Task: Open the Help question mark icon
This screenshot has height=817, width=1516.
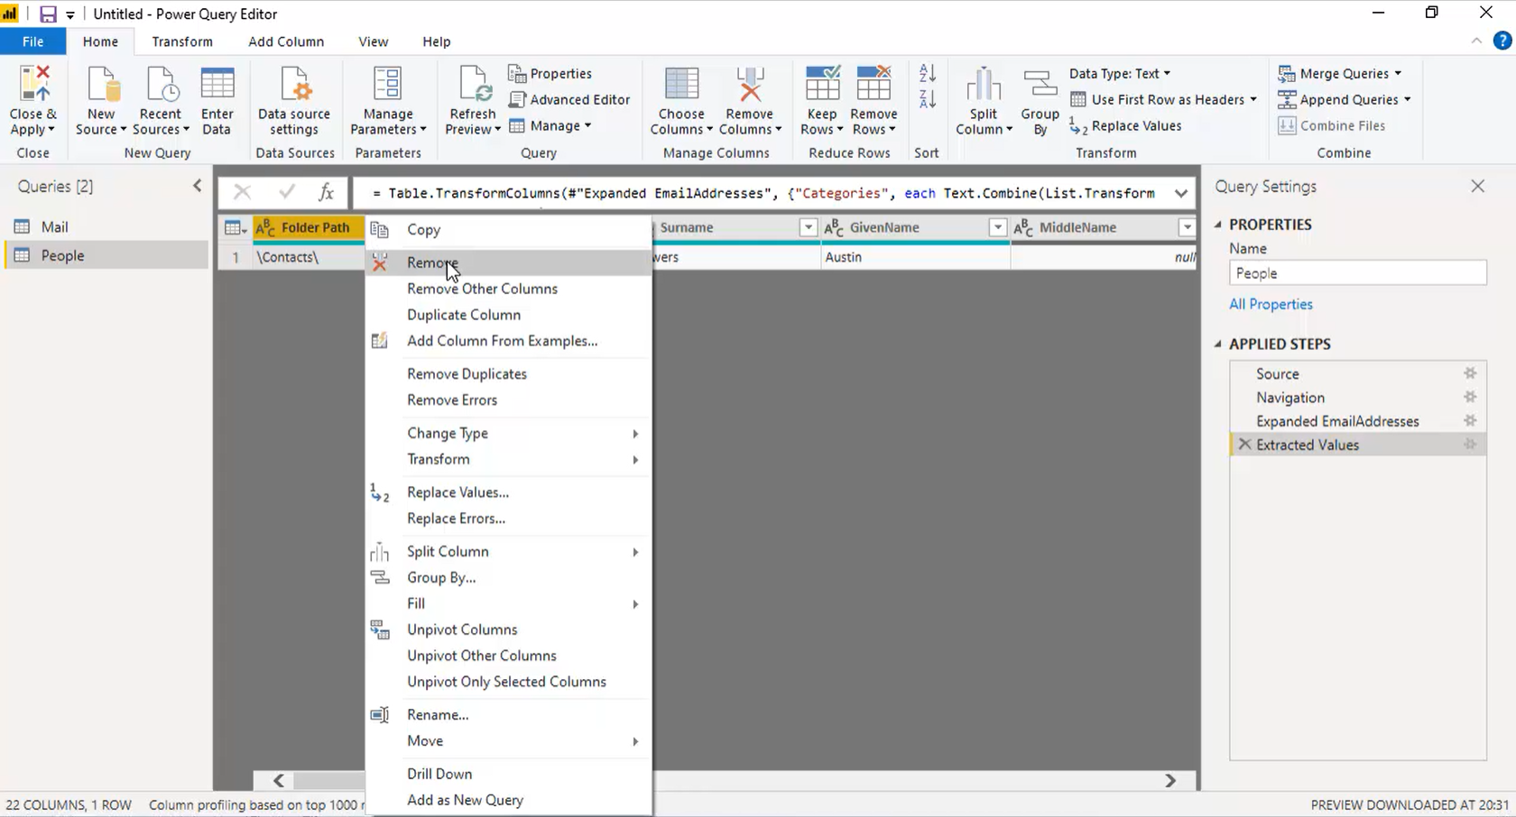Action: pyautogui.click(x=1502, y=41)
